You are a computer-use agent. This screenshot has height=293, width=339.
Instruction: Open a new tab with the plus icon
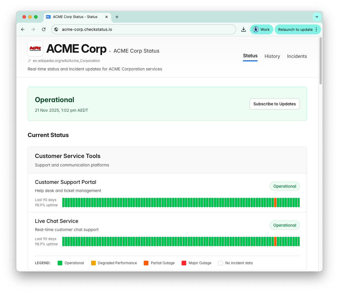tap(117, 17)
